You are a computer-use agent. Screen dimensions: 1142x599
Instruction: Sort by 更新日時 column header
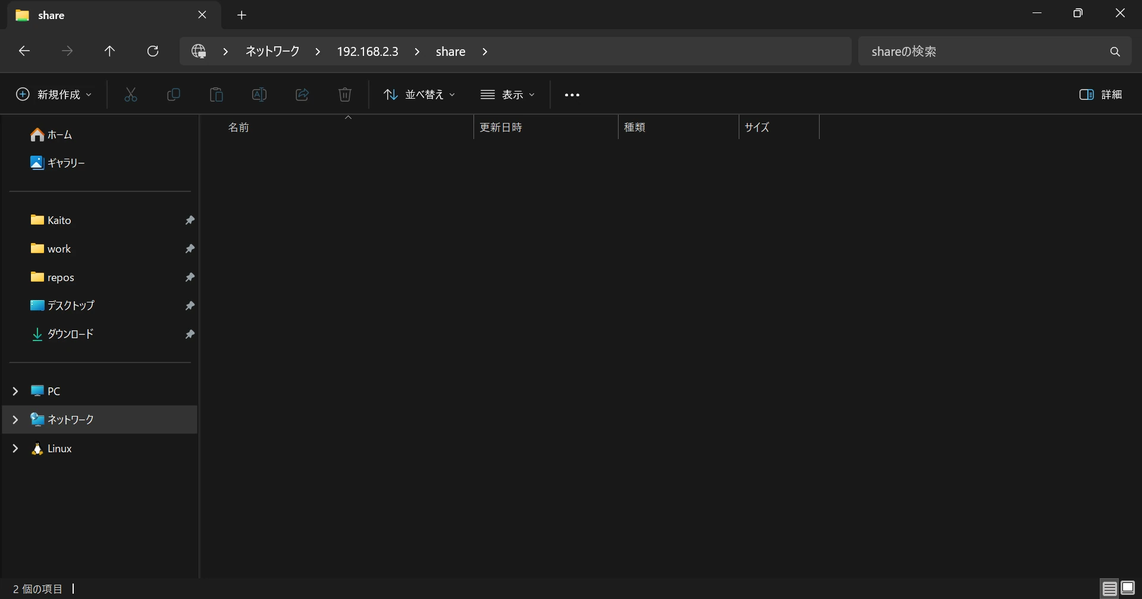coord(546,127)
